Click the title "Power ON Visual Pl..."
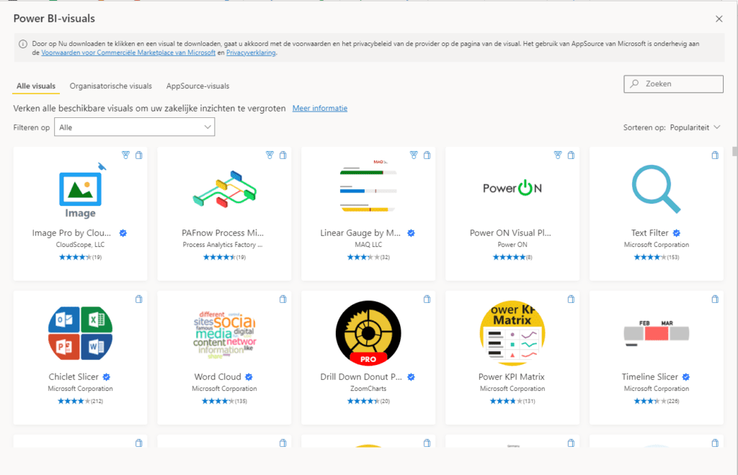The height and width of the screenshot is (475, 738). coord(511,233)
